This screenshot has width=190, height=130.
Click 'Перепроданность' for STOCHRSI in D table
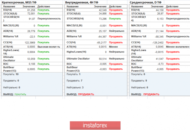click(177, 19)
